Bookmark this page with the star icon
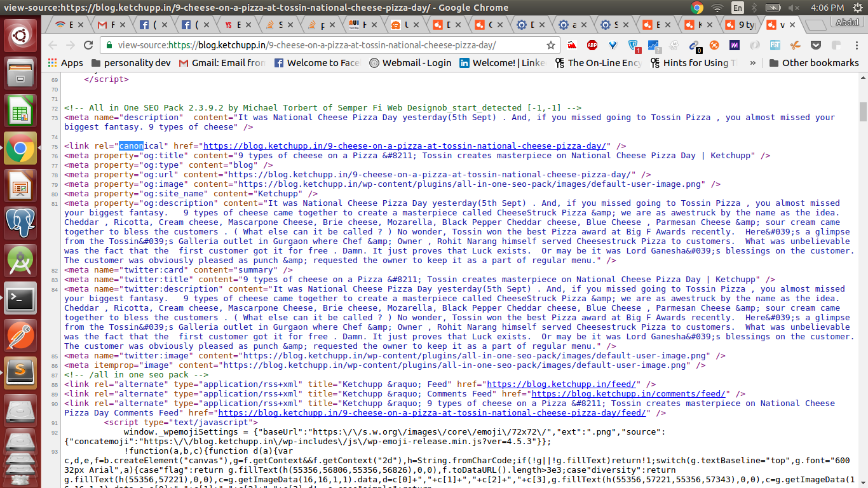Viewport: 868px width, 488px height. (x=551, y=46)
